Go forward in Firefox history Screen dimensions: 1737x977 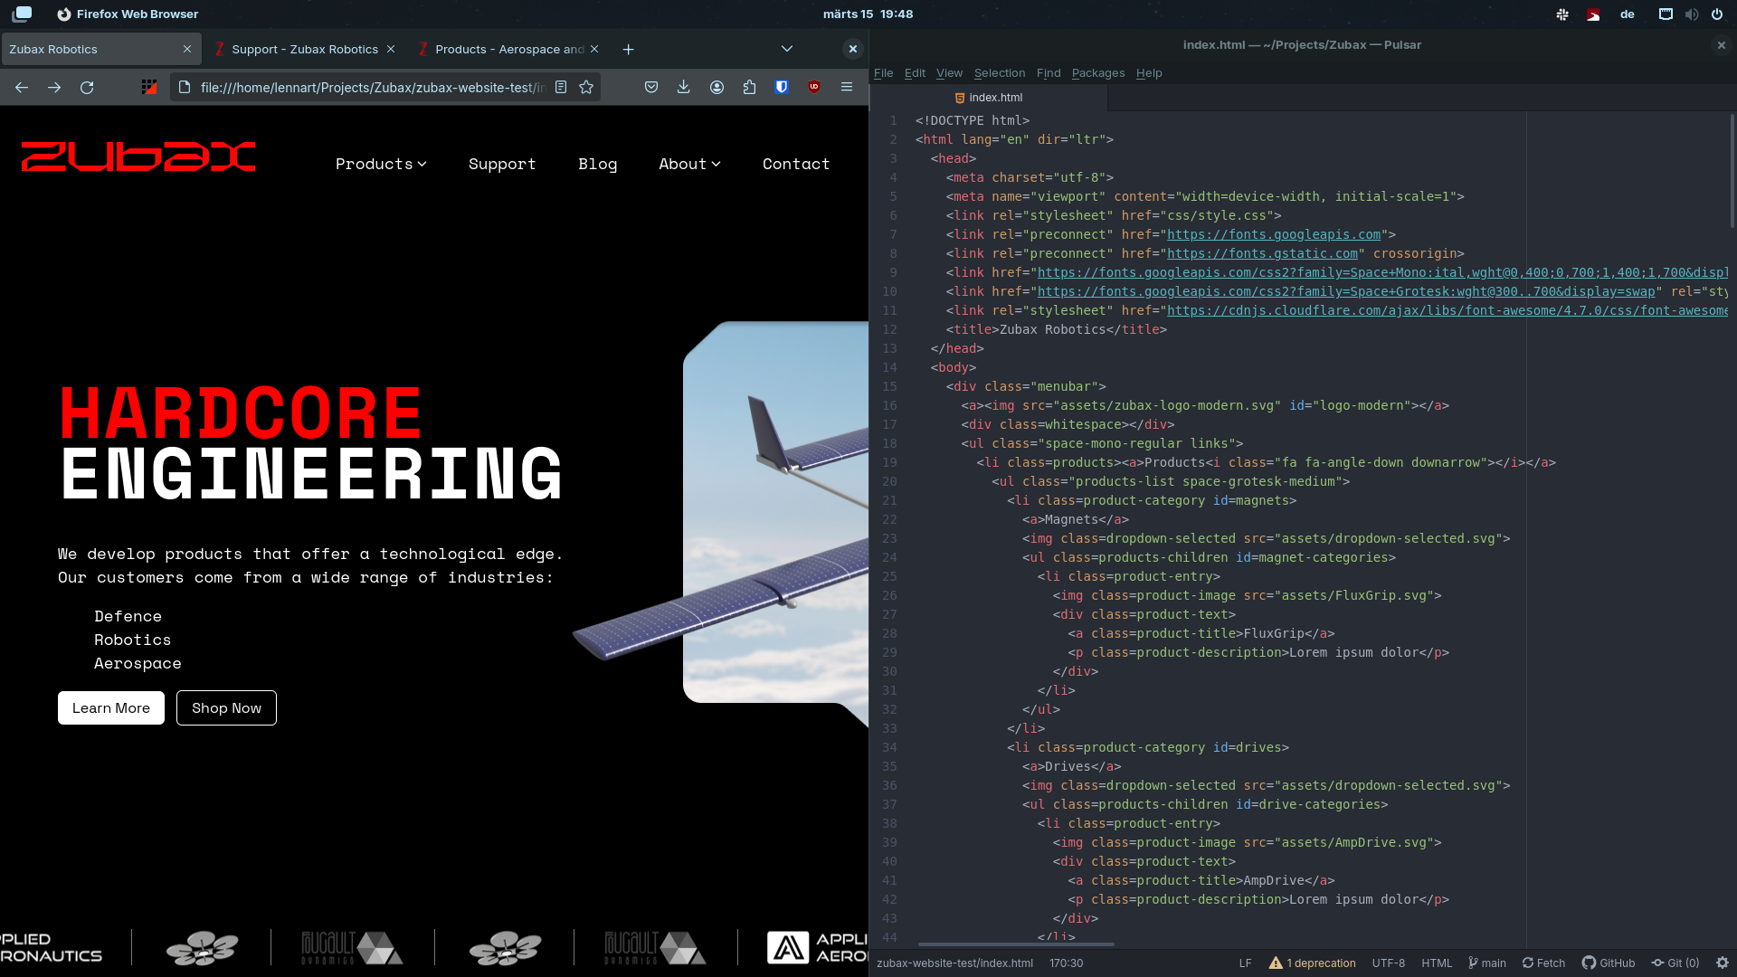(x=54, y=88)
